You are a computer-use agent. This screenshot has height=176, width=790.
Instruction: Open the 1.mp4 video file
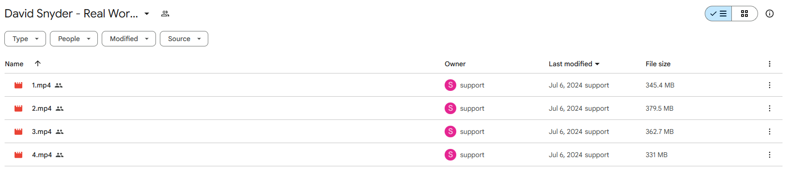(x=41, y=85)
